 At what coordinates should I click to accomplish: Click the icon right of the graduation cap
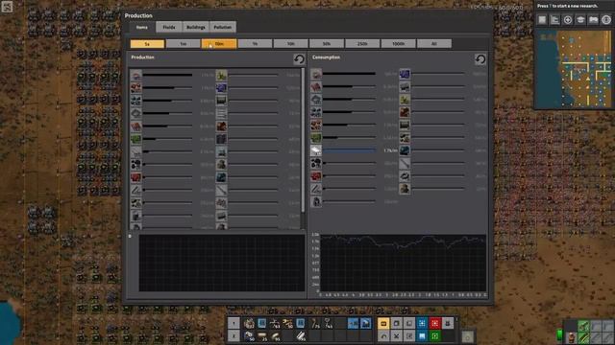click(x=593, y=19)
